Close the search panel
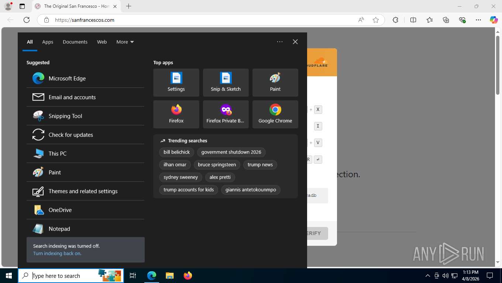Image resolution: width=502 pixels, height=283 pixels. pos(295,42)
